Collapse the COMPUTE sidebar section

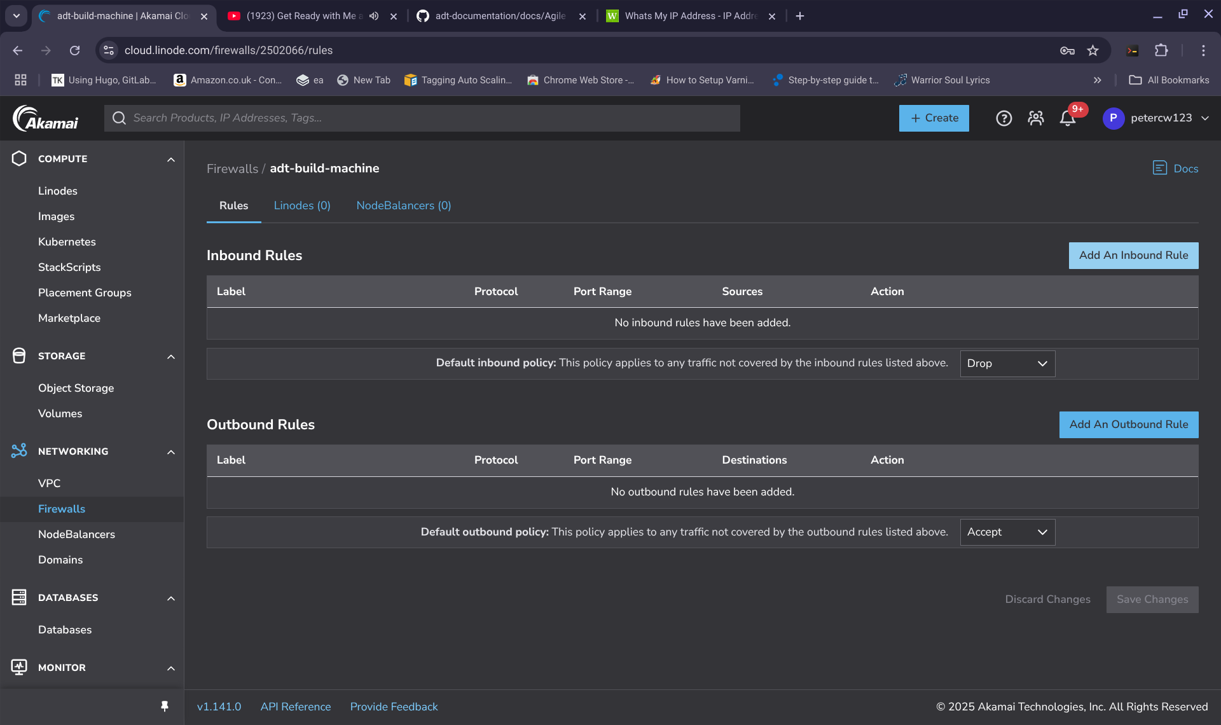tap(170, 159)
